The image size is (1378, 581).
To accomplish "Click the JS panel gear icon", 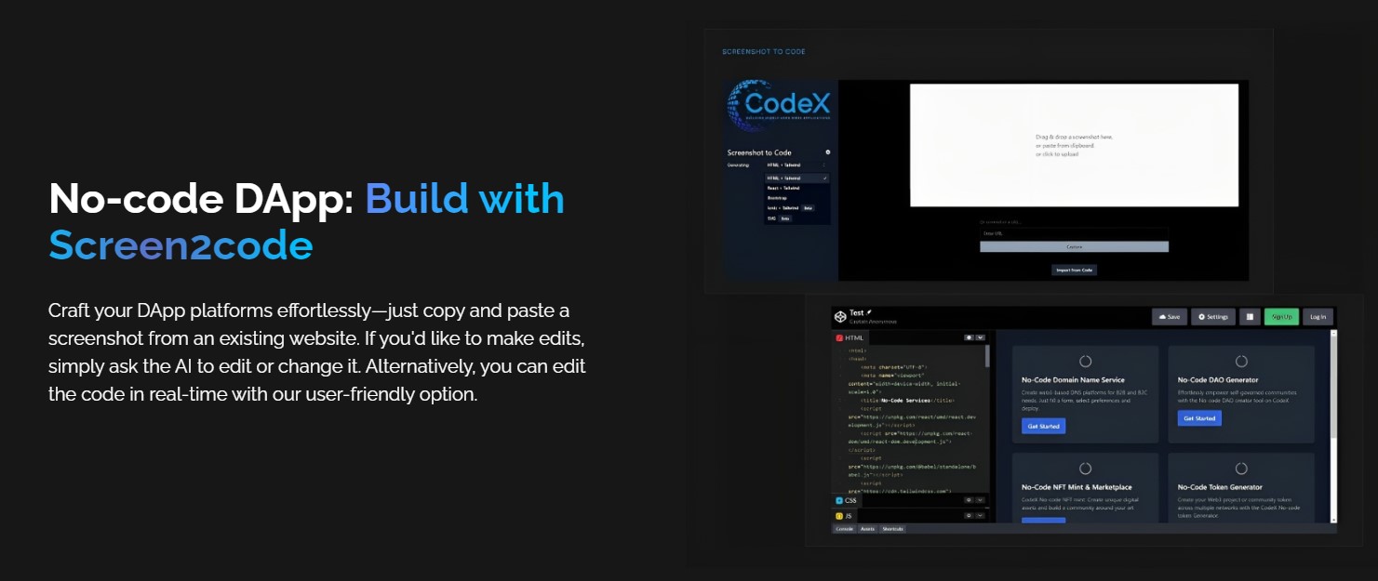I will (x=969, y=515).
